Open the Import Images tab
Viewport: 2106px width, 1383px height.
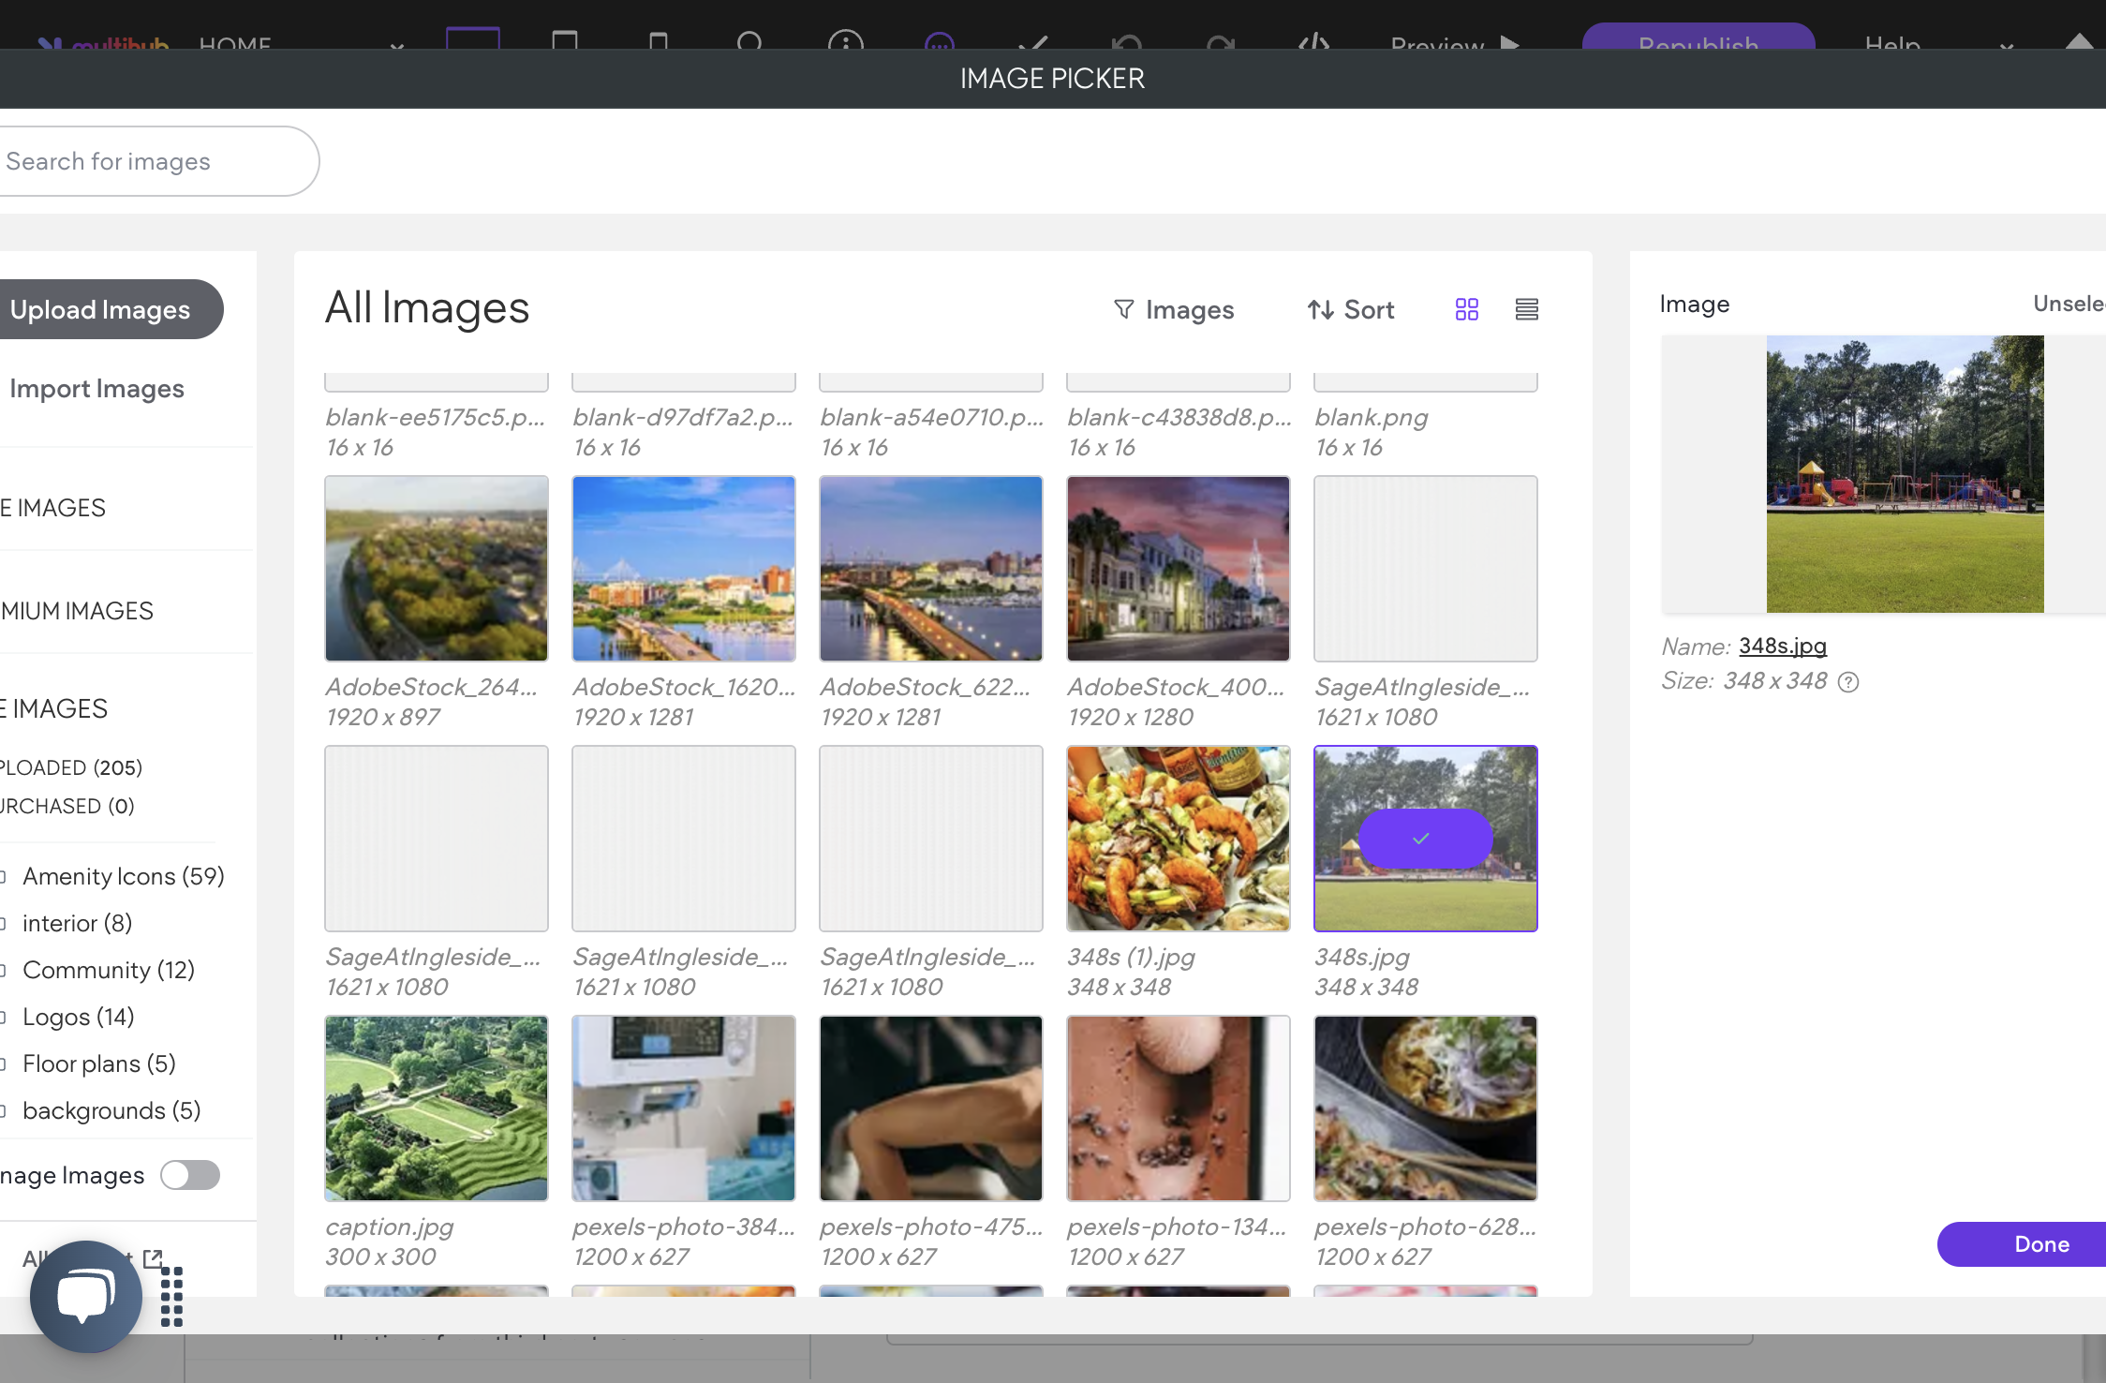click(x=96, y=389)
